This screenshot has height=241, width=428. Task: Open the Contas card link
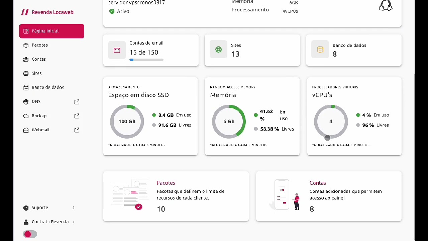tap(318, 183)
